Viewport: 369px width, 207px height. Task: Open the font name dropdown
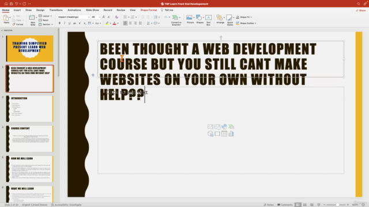(89, 17)
